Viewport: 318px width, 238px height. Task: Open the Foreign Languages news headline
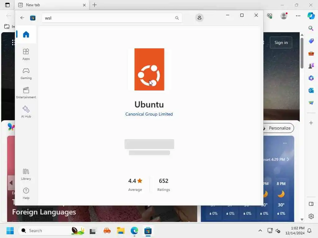(44, 212)
